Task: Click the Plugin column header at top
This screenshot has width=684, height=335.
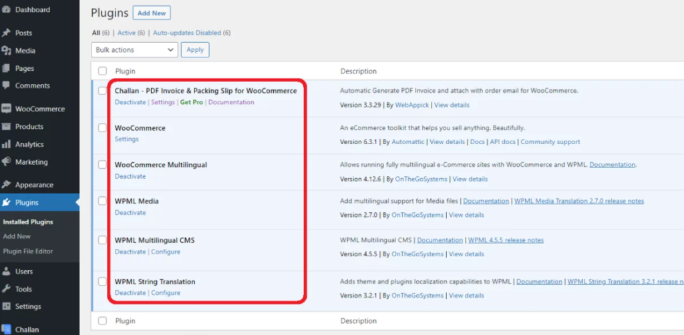Action: [125, 71]
